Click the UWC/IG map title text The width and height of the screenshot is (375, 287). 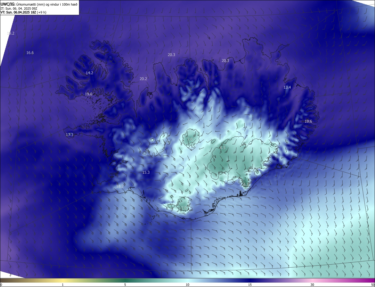pyautogui.click(x=39, y=4)
